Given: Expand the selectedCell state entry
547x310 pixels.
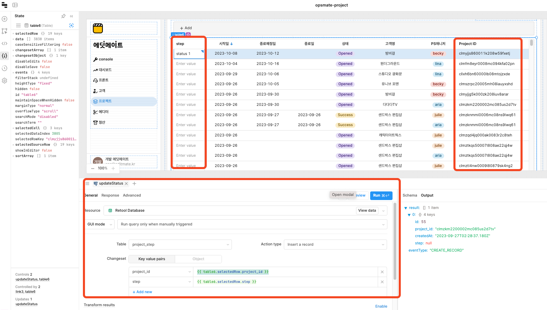Looking at the screenshot, I should pyautogui.click(x=14, y=128).
